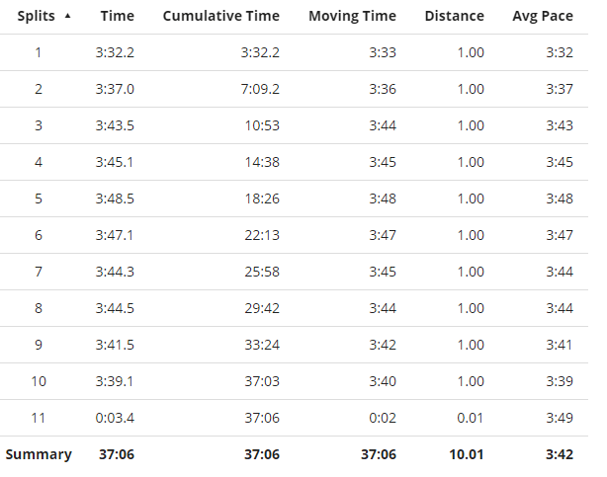Click the summary total distance 10.01
This screenshot has width=607, height=477.
point(466,454)
